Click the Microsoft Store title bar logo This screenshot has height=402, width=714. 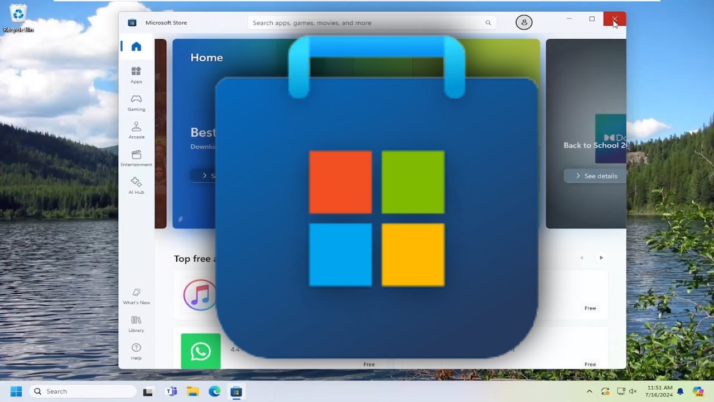coord(132,23)
